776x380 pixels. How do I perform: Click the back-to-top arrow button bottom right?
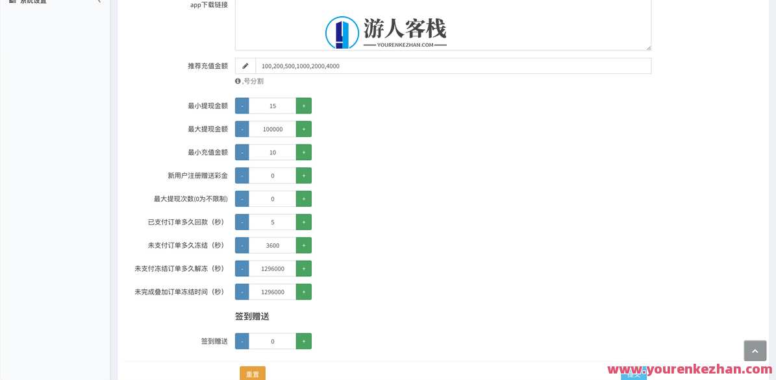tap(755, 350)
